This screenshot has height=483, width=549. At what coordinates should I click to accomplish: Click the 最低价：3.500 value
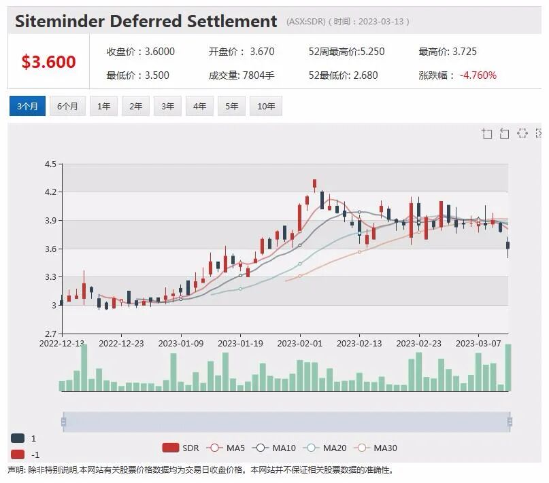point(138,75)
